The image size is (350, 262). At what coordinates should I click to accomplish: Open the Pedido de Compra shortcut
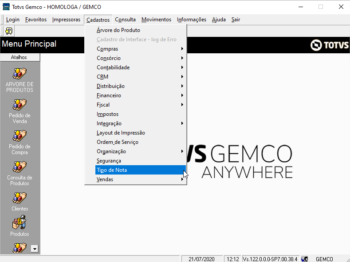click(x=20, y=143)
